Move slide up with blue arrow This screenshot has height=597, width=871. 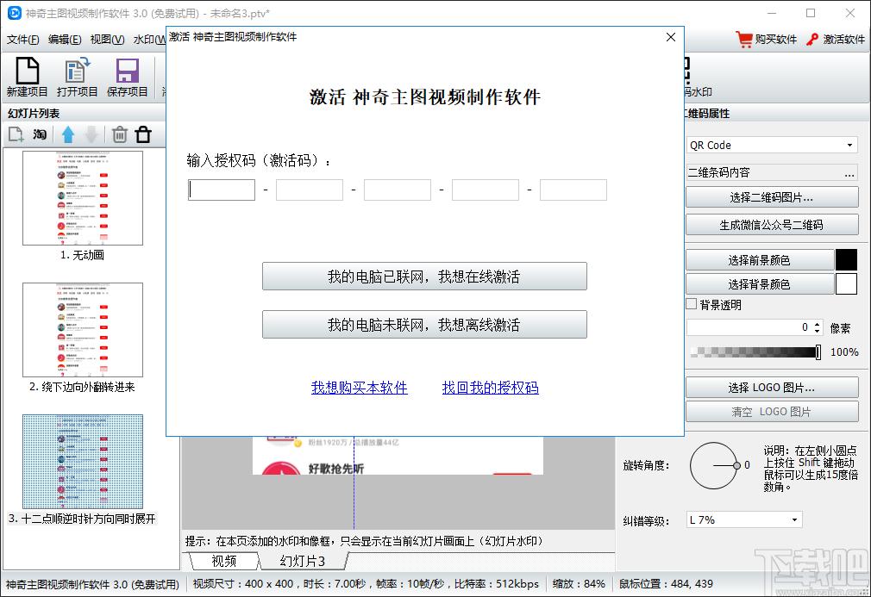click(68, 134)
